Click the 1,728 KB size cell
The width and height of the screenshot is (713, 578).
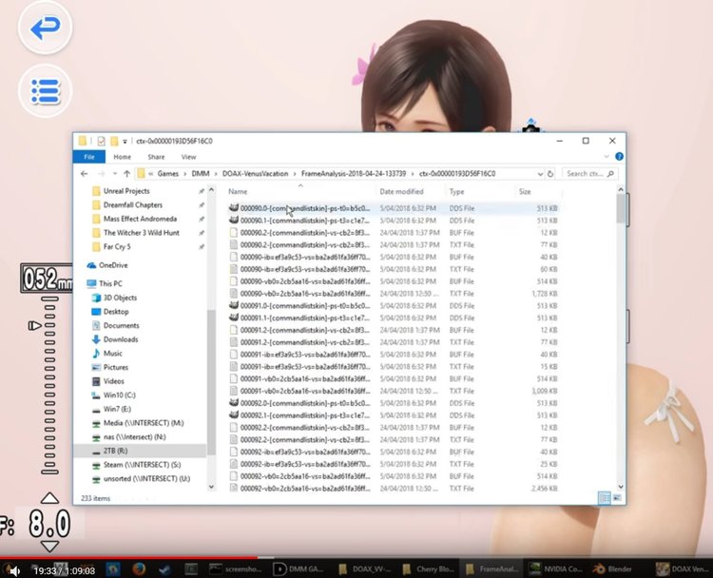point(545,294)
